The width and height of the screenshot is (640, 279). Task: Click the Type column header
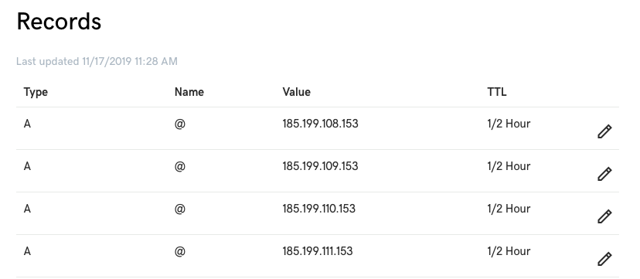point(36,92)
